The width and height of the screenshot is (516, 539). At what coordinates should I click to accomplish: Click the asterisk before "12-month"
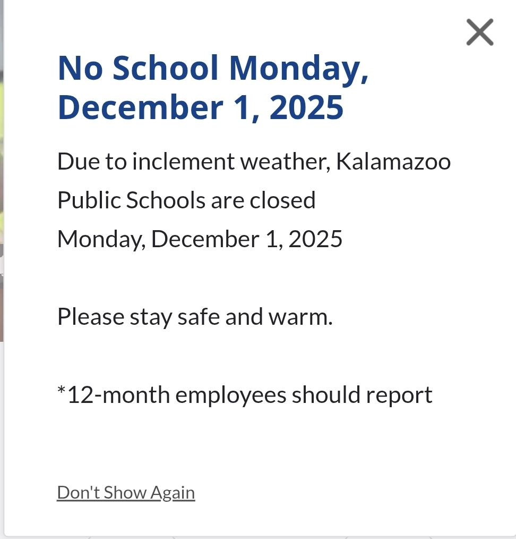[x=62, y=392]
